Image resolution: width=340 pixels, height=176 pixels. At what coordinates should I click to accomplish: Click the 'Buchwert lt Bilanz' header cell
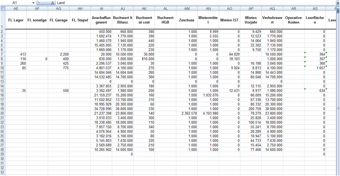pos(123,20)
